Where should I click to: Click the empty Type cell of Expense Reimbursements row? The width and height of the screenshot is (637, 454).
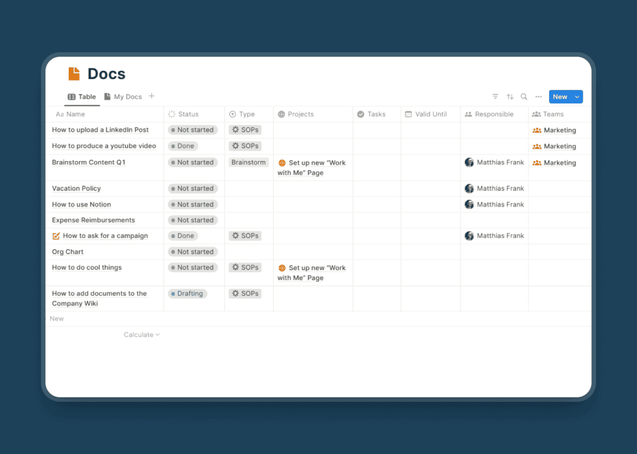pyautogui.click(x=249, y=220)
